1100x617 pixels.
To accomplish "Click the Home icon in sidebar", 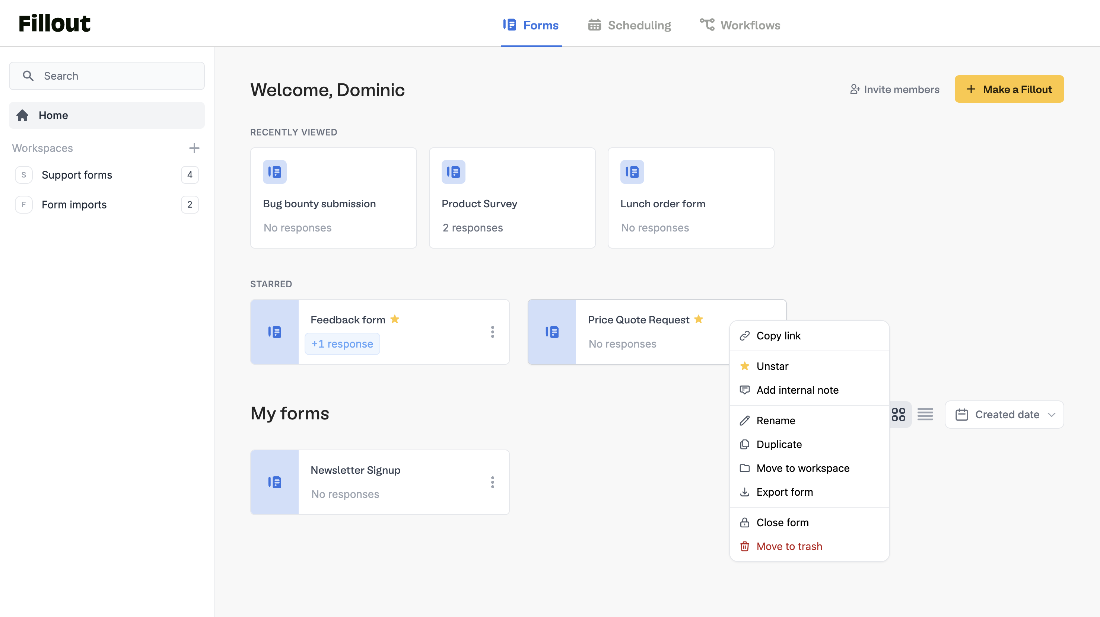I will [x=22, y=115].
